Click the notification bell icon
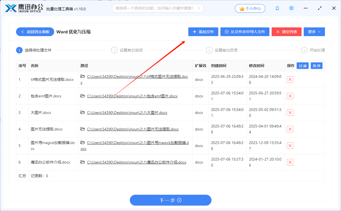Viewport: 341px width, 211px height. 277,8
